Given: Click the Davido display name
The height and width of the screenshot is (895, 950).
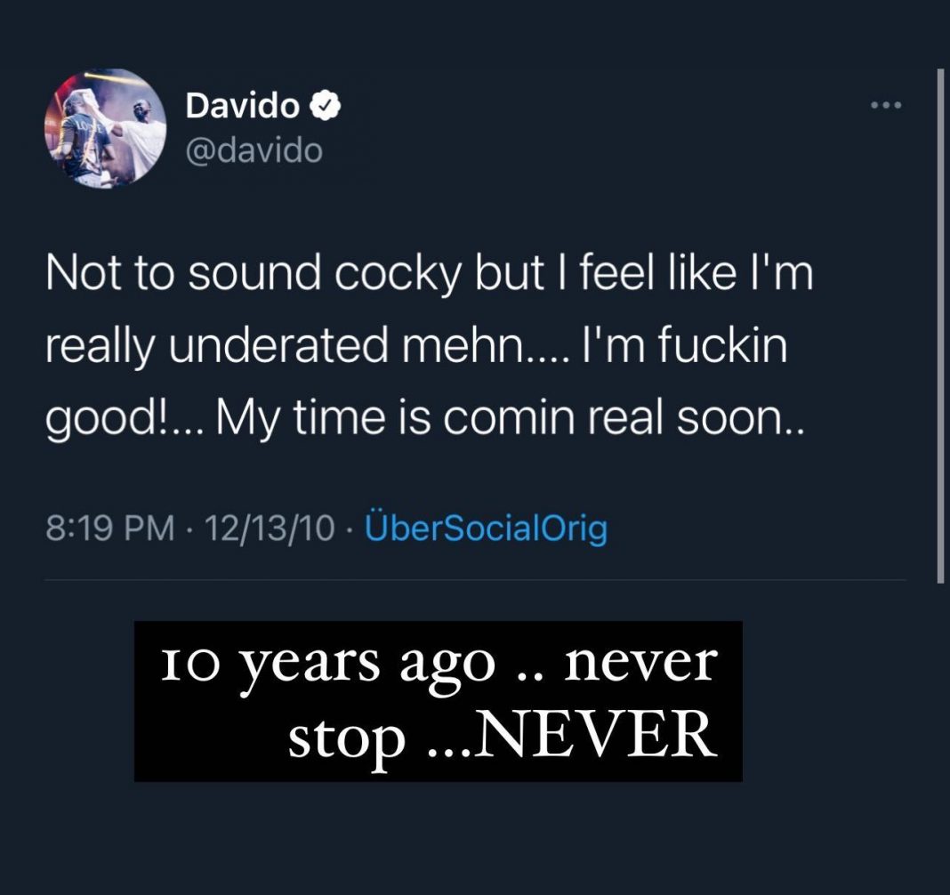Looking at the screenshot, I should coord(242,106).
